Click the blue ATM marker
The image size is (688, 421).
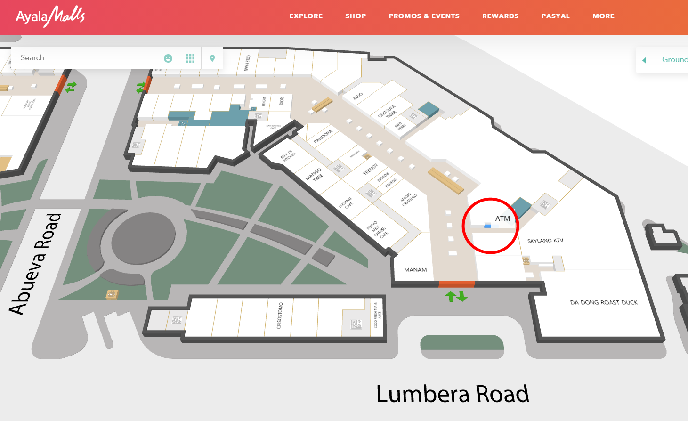(487, 226)
